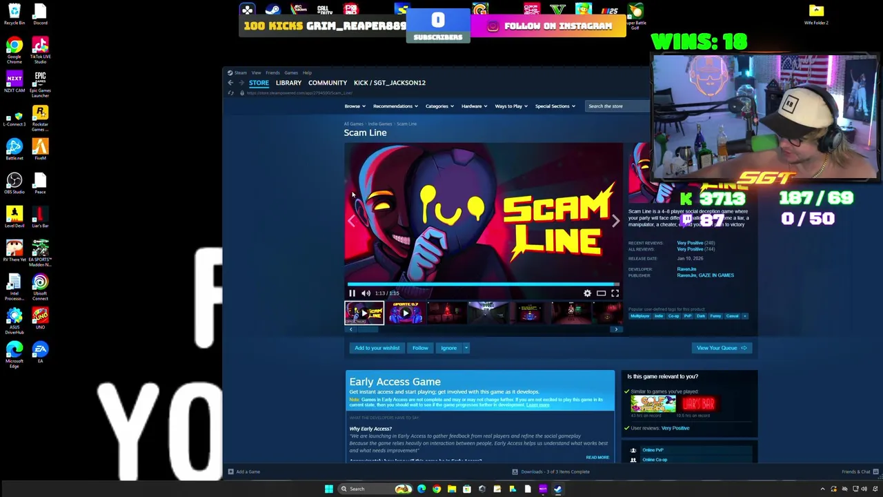Open Downloads status in Steam's bottom bar
883x497 pixels.
551,471
